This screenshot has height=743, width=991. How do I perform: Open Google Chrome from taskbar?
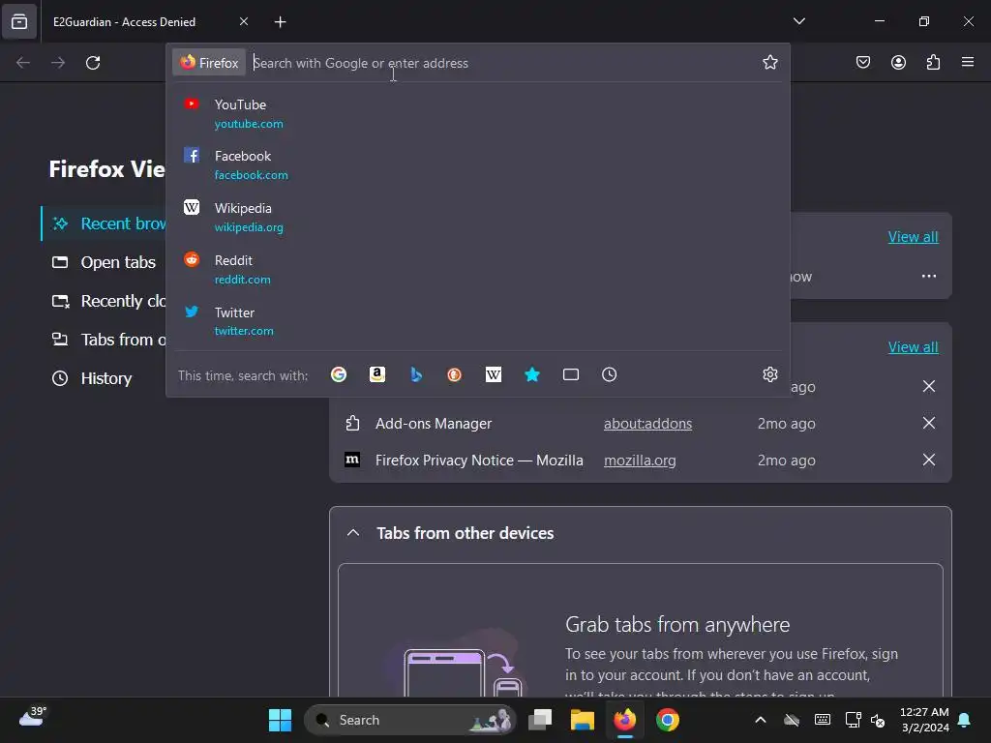coord(668,720)
